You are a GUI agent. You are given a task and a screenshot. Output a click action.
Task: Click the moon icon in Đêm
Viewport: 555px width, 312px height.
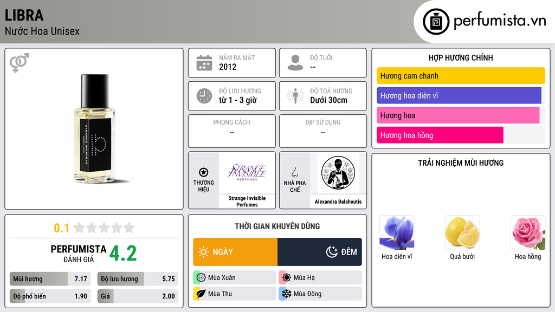pyautogui.click(x=332, y=252)
